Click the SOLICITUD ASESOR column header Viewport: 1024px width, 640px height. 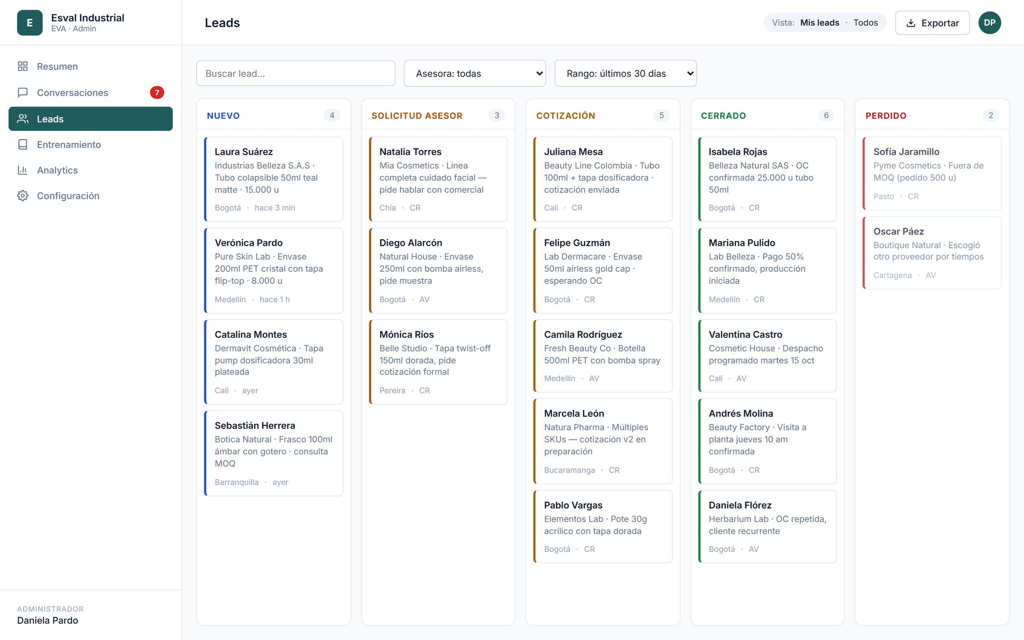(x=417, y=115)
